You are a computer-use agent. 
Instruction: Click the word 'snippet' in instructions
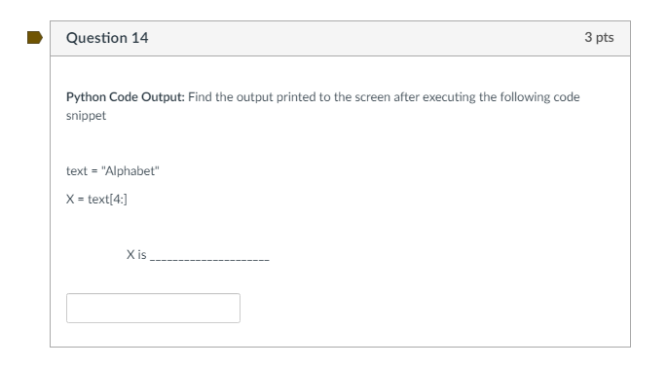pos(86,116)
